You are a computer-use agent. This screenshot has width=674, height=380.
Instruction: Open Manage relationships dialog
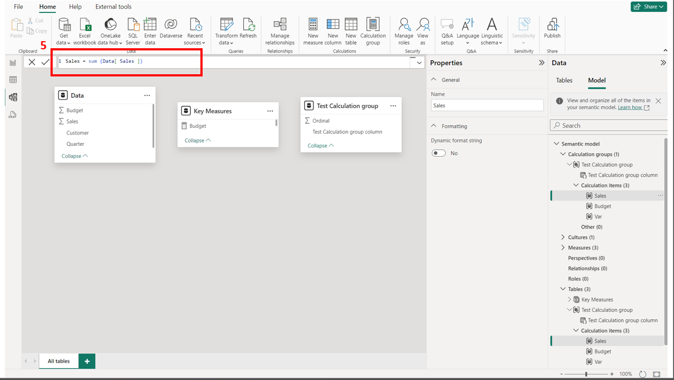pyautogui.click(x=280, y=31)
